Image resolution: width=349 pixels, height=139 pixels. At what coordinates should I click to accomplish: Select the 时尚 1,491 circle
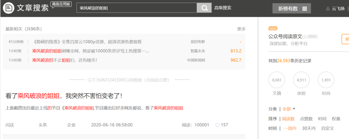[326, 80]
